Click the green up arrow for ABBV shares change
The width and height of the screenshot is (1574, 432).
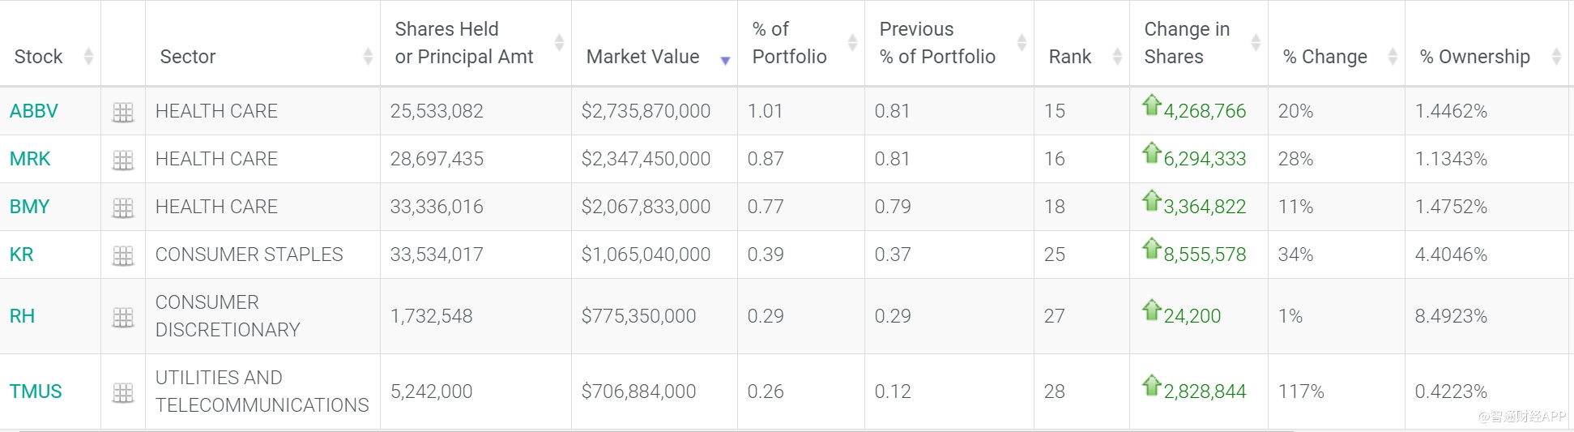point(1152,105)
